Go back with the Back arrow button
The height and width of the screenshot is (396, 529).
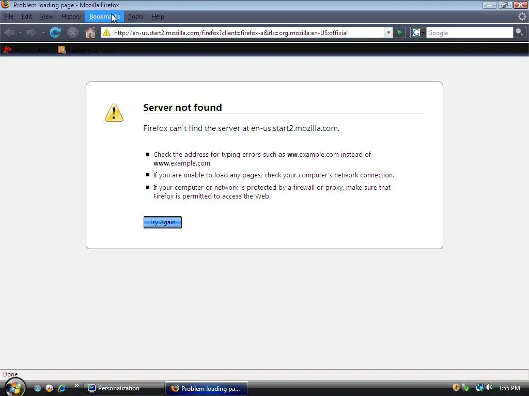[9, 32]
